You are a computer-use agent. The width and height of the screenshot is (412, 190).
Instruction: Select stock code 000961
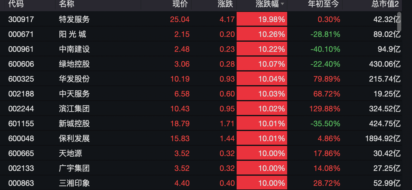[x=21, y=49]
